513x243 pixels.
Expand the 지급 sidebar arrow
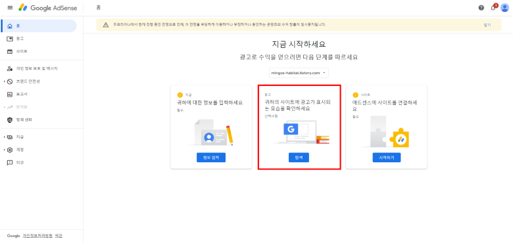(x=4, y=137)
